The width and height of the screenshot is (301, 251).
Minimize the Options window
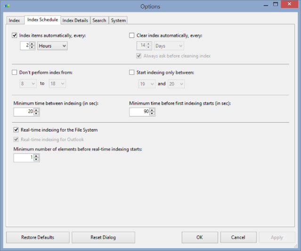266,5
